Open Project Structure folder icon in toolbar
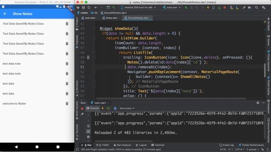This screenshot has height=152, width=271. (x=249, y=8)
